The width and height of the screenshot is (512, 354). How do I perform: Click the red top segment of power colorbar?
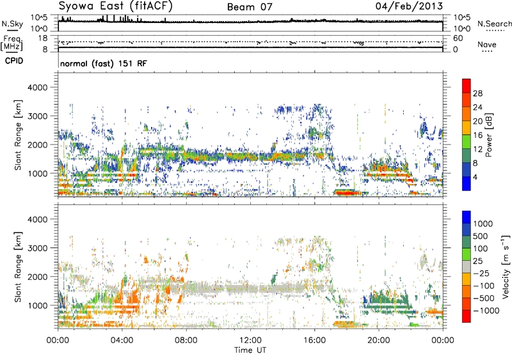coord(467,86)
